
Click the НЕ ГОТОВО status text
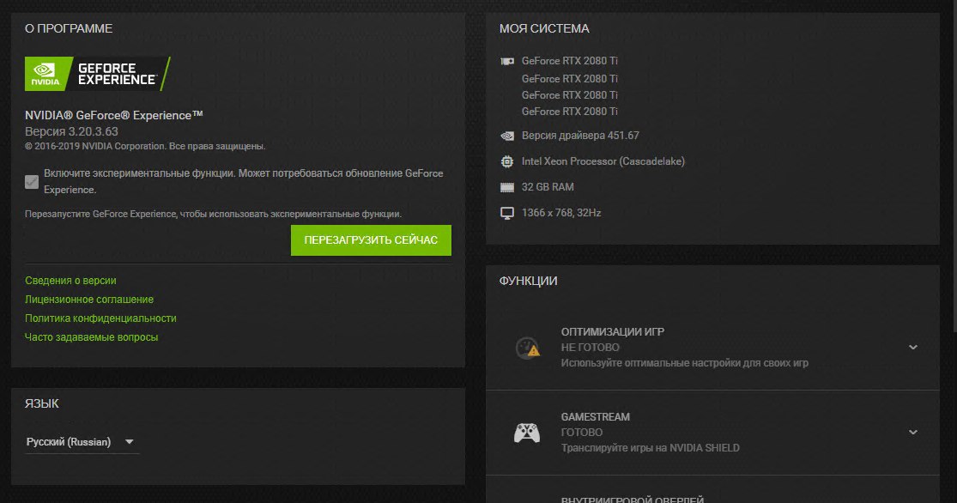point(591,348)
